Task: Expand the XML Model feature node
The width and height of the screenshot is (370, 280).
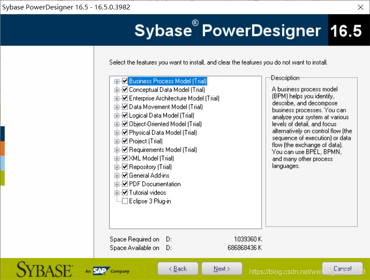Action: (x=117, y=158)
